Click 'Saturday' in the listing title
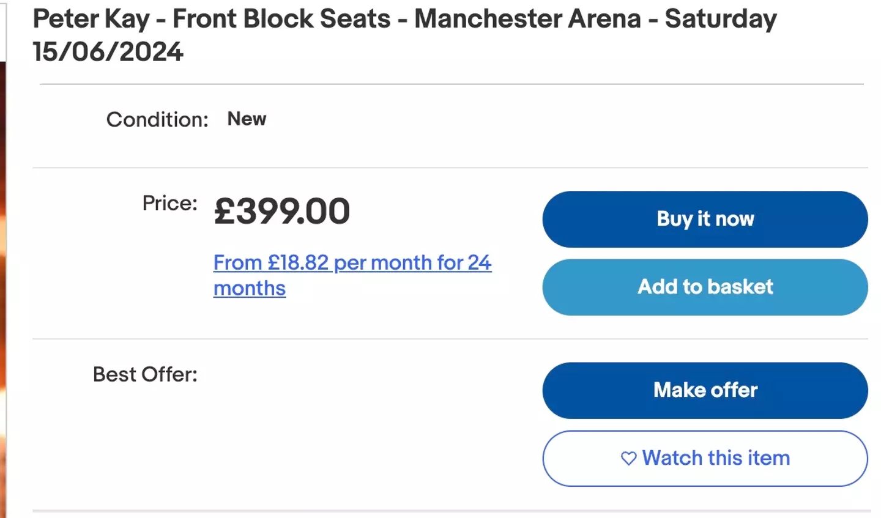 (x=721, y=19)
